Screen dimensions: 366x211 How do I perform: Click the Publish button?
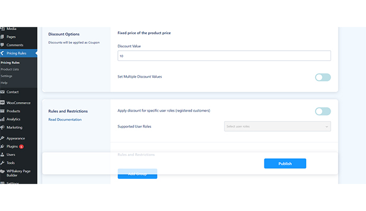pyautogui.click(x=285, y=163)
